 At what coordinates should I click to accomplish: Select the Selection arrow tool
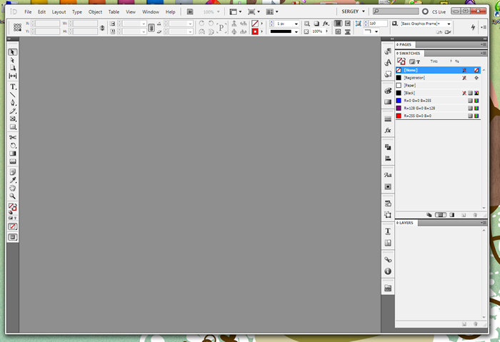13,52
